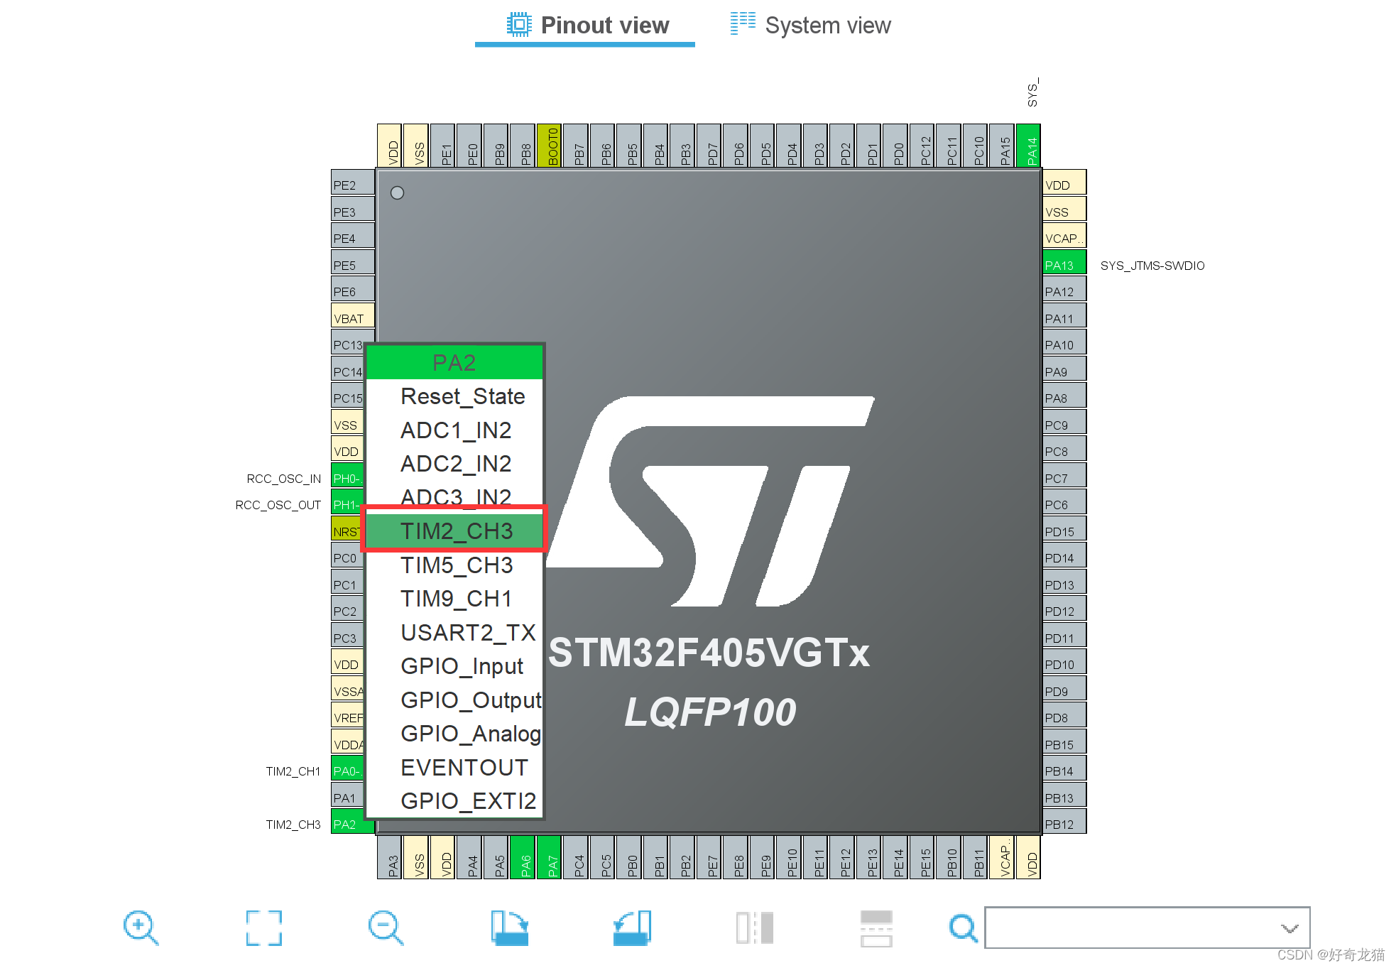The height and width of the screenshot is (968, 1396).
Task: Click the vertical flip view icon
Action: pos(876,928)
